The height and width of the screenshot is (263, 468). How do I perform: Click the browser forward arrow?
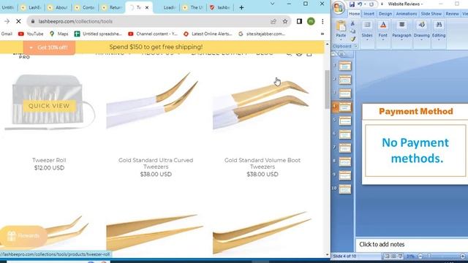[x=7, y=21]
